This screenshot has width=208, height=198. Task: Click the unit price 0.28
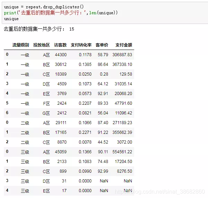104,74
